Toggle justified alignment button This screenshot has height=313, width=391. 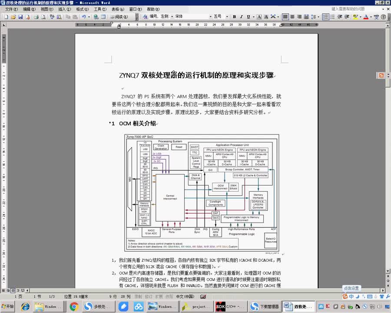285,17
